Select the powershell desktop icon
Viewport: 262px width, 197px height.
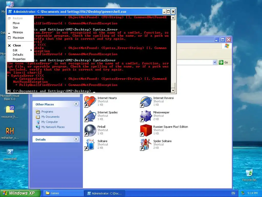[10, 152]
